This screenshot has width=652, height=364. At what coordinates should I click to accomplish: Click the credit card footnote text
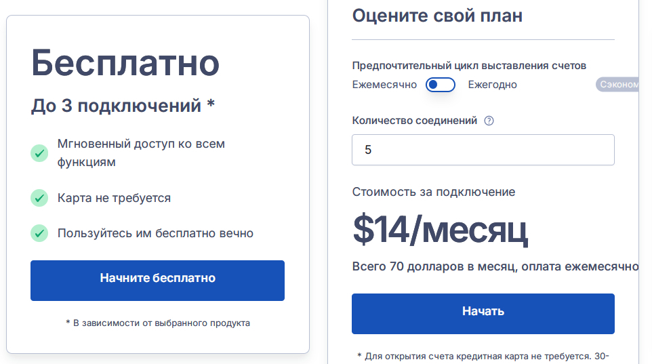tap(483, 357)
